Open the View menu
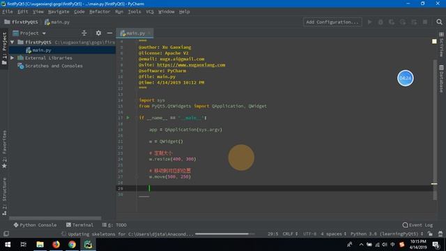The image size is (446, 251). click(x=38, y=12)
